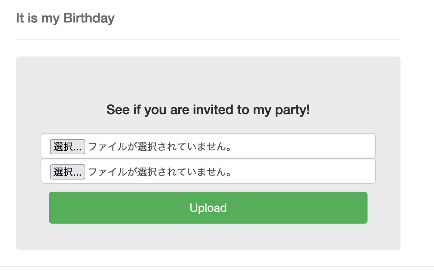Click the word 'Upload' on the green button
Viewport: 434px width, 270px height.
coord(208,208)
